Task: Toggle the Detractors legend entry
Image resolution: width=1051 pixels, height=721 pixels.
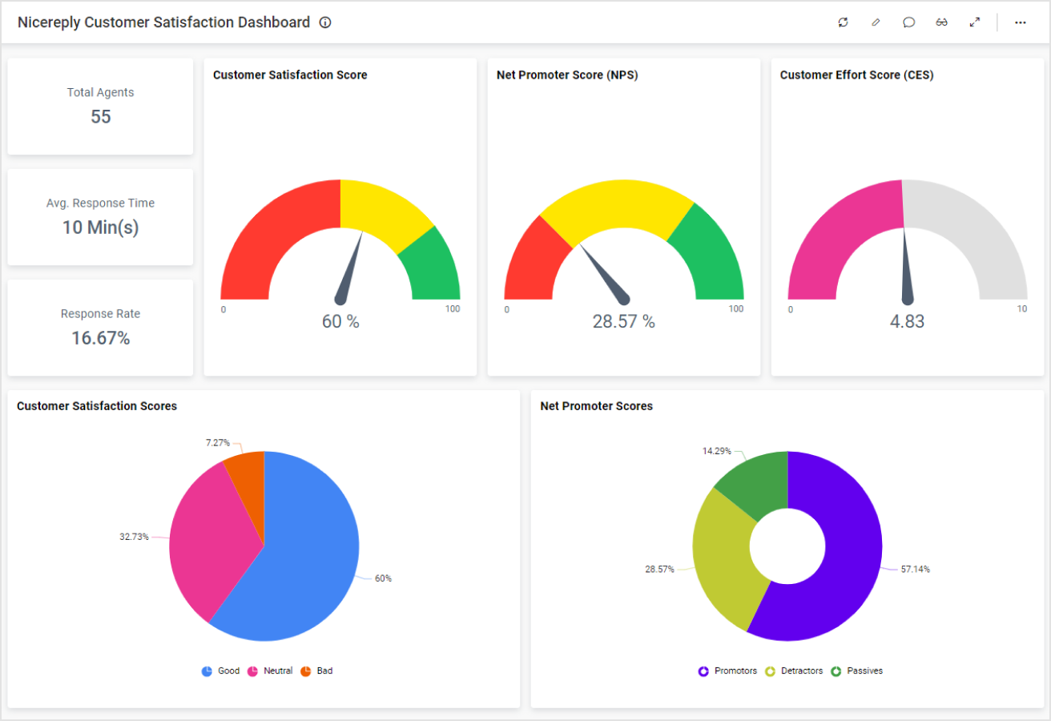Action: point(794,671)
